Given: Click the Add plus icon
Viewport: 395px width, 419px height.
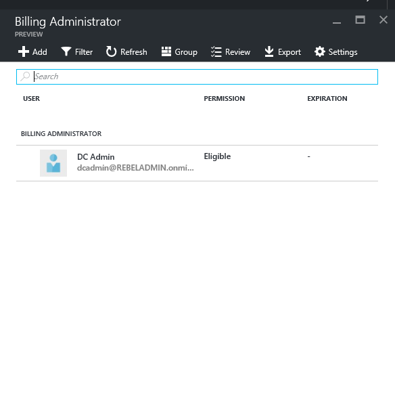Looking at the screenshot, I should tap(24, 51).
